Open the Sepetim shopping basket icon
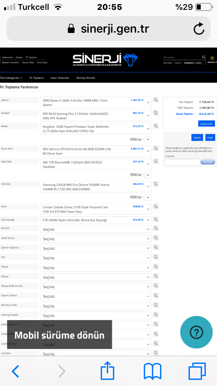 click(x=212, y=58)
